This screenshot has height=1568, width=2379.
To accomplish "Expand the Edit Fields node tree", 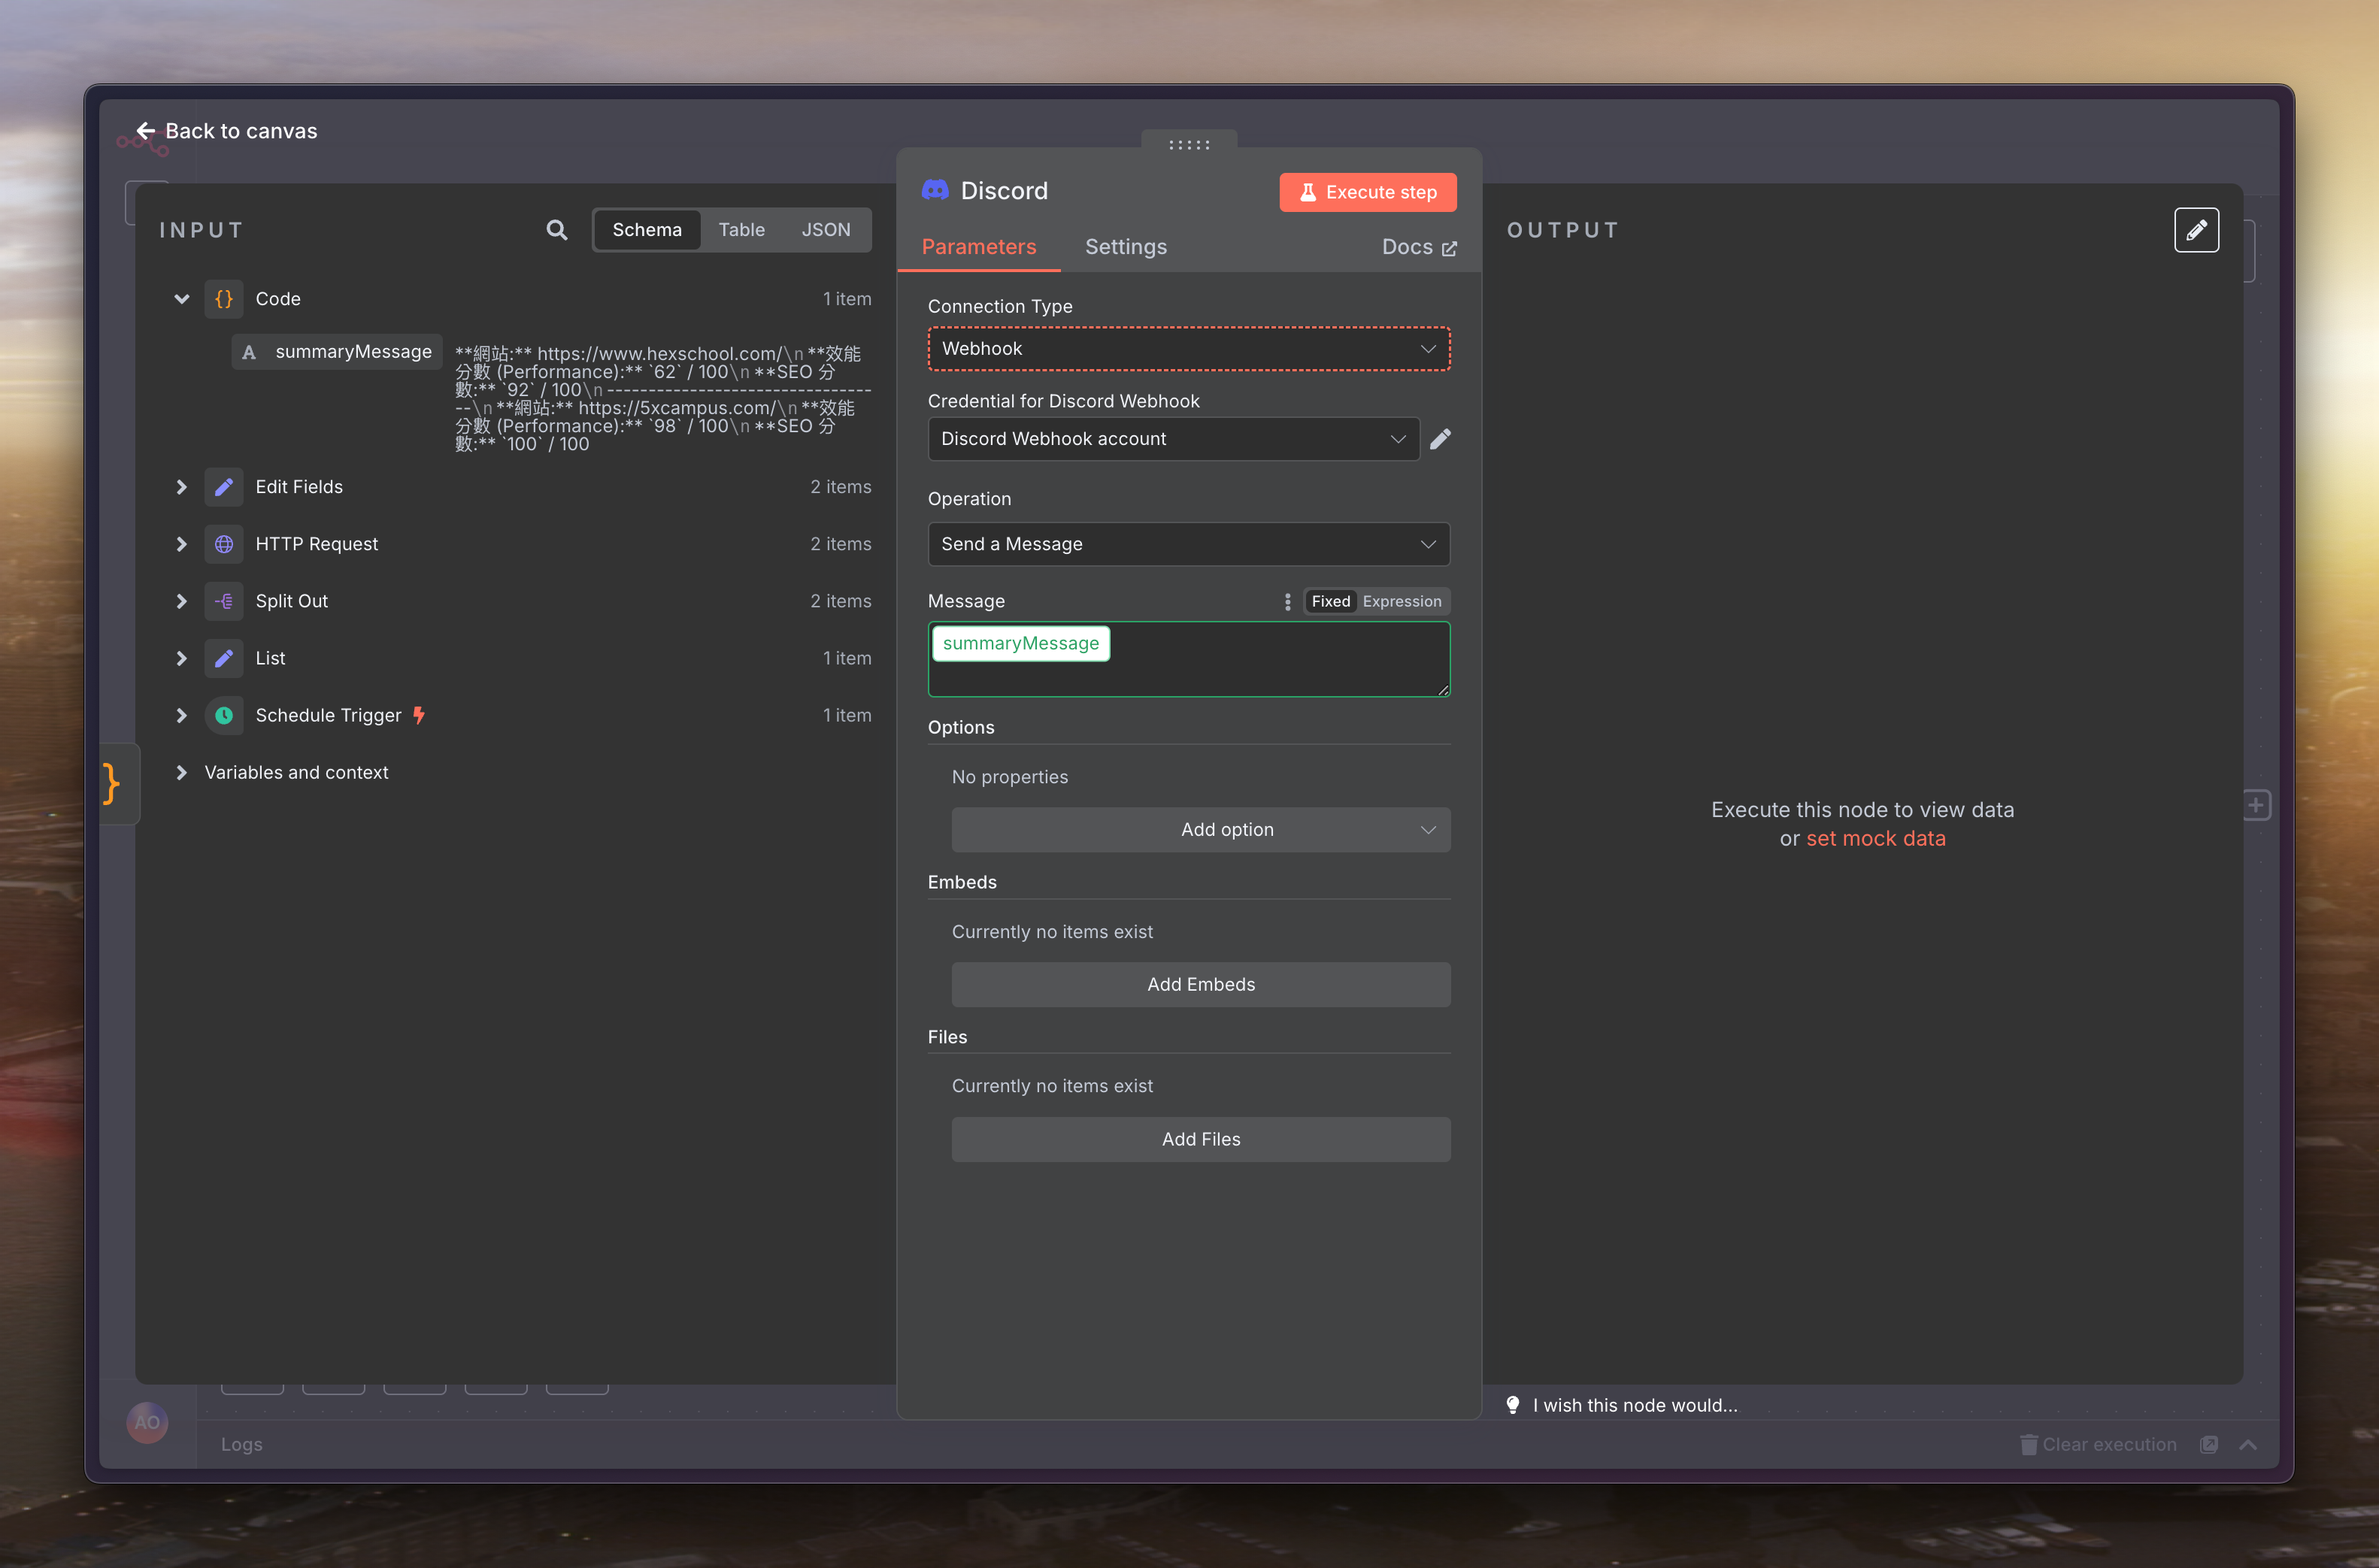I will point(181,487).
